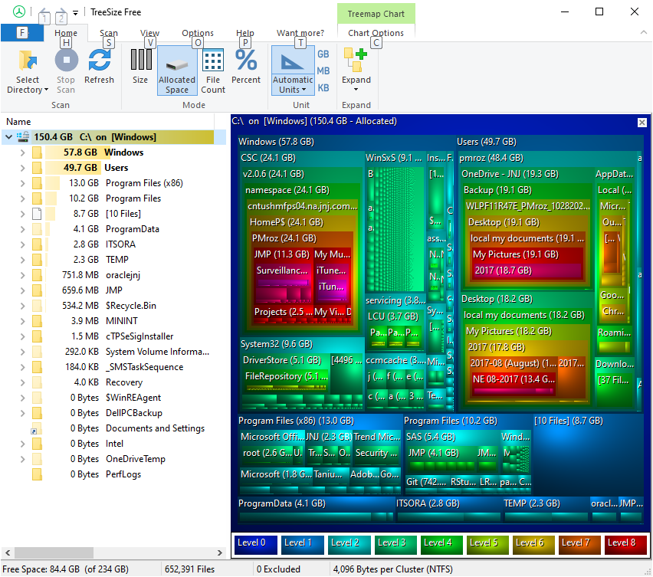Click Level 0 color swatch
Image resolution: width=653 pixels, height=577 pixels.
[256, 544]
